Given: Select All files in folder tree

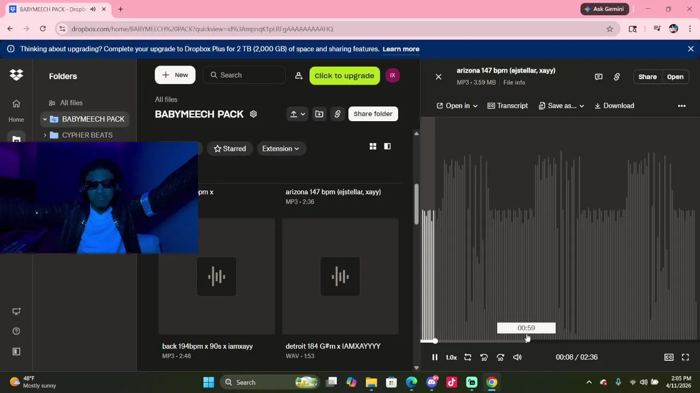Looking at the screenshot, I should (71, 103).
